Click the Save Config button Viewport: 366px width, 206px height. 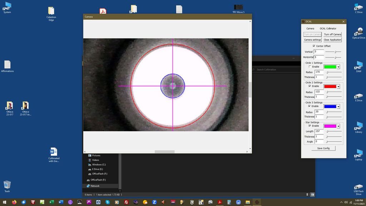click(323, 148)
